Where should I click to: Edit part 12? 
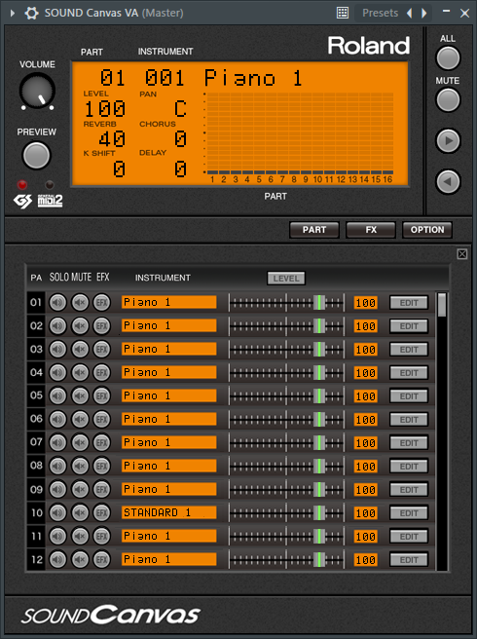pyautogui.click(x=409, y=560)
